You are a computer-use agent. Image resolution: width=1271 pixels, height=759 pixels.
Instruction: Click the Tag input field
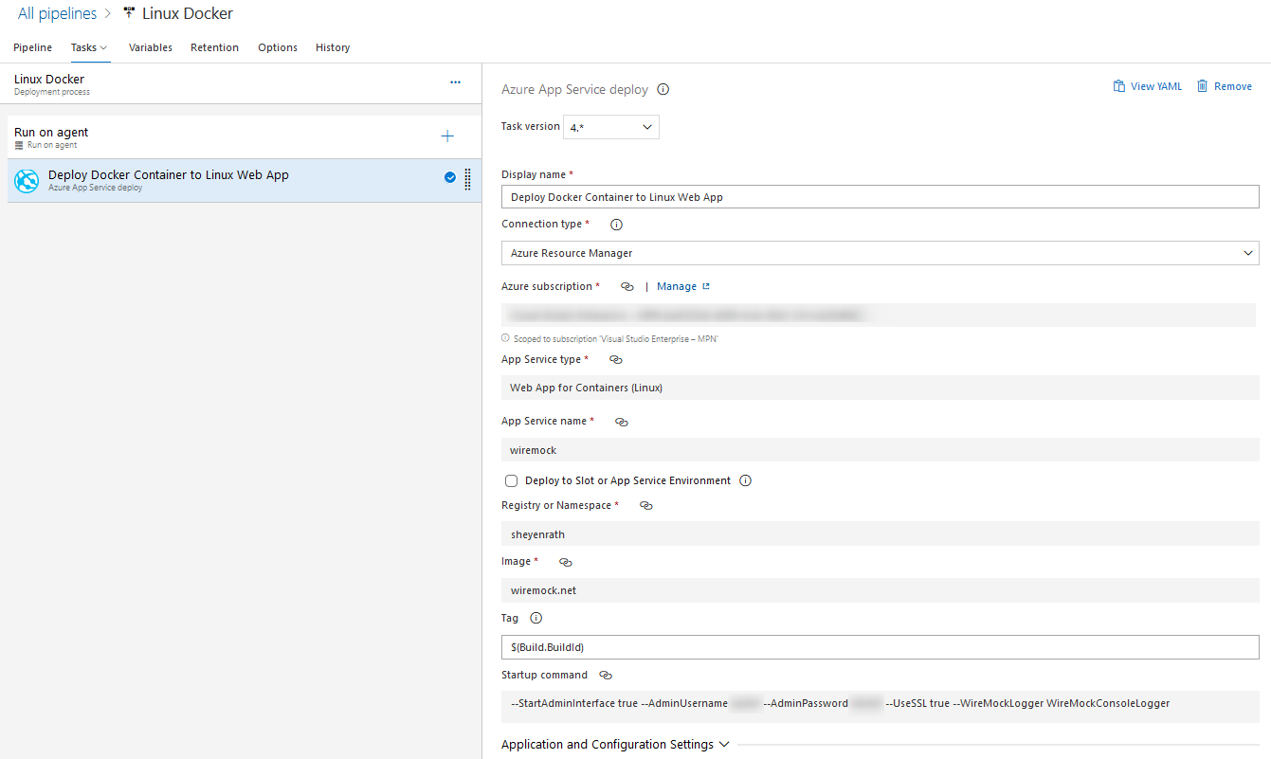click(x=880, y=647)
